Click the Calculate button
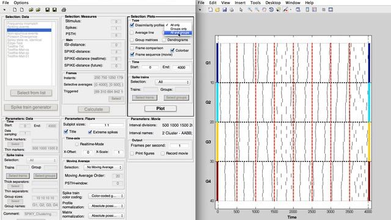The image size is (391, 220). [93, 109]
